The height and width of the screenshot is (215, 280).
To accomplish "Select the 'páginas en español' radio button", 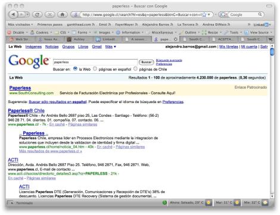I will point(95,68).
